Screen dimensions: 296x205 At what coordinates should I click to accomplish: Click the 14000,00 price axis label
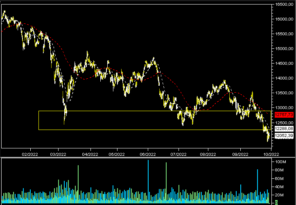click(x=284, y=78)
